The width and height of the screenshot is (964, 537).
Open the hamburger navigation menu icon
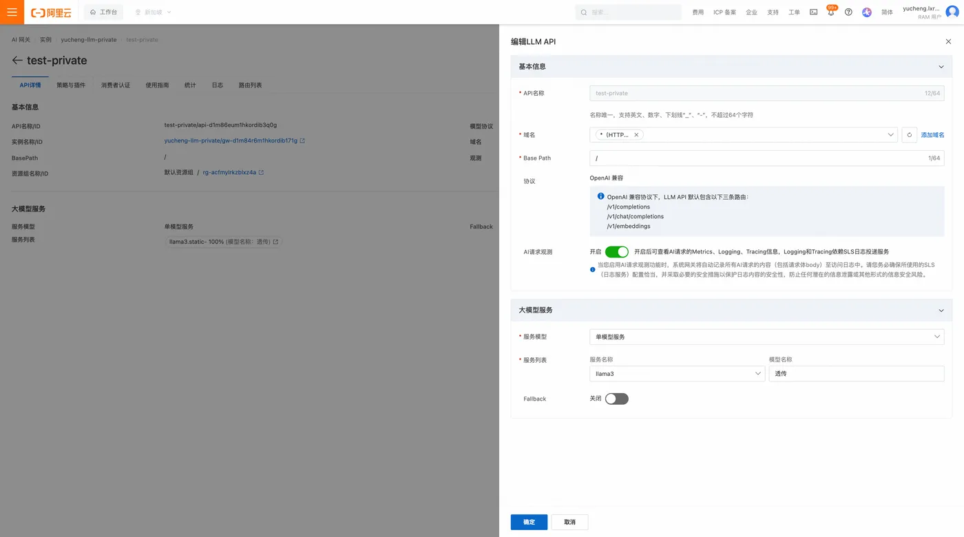(x=11, y=12)
